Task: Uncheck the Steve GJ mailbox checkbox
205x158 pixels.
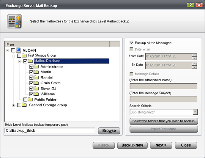Action: pyautogui.click(x=32, y=88)
